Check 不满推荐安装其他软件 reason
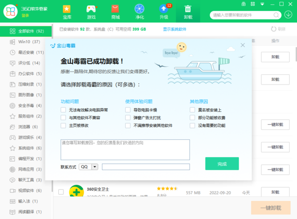Viewport: 297px width, 219px height. (x=128, y=126)
